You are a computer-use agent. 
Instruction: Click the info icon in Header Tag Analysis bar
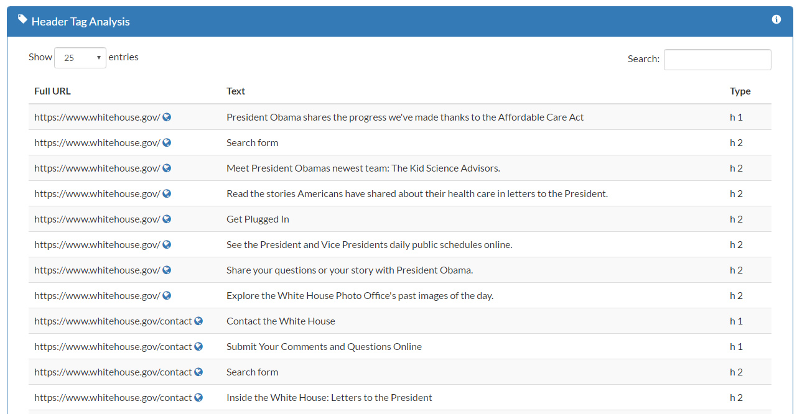click(776, 19)
